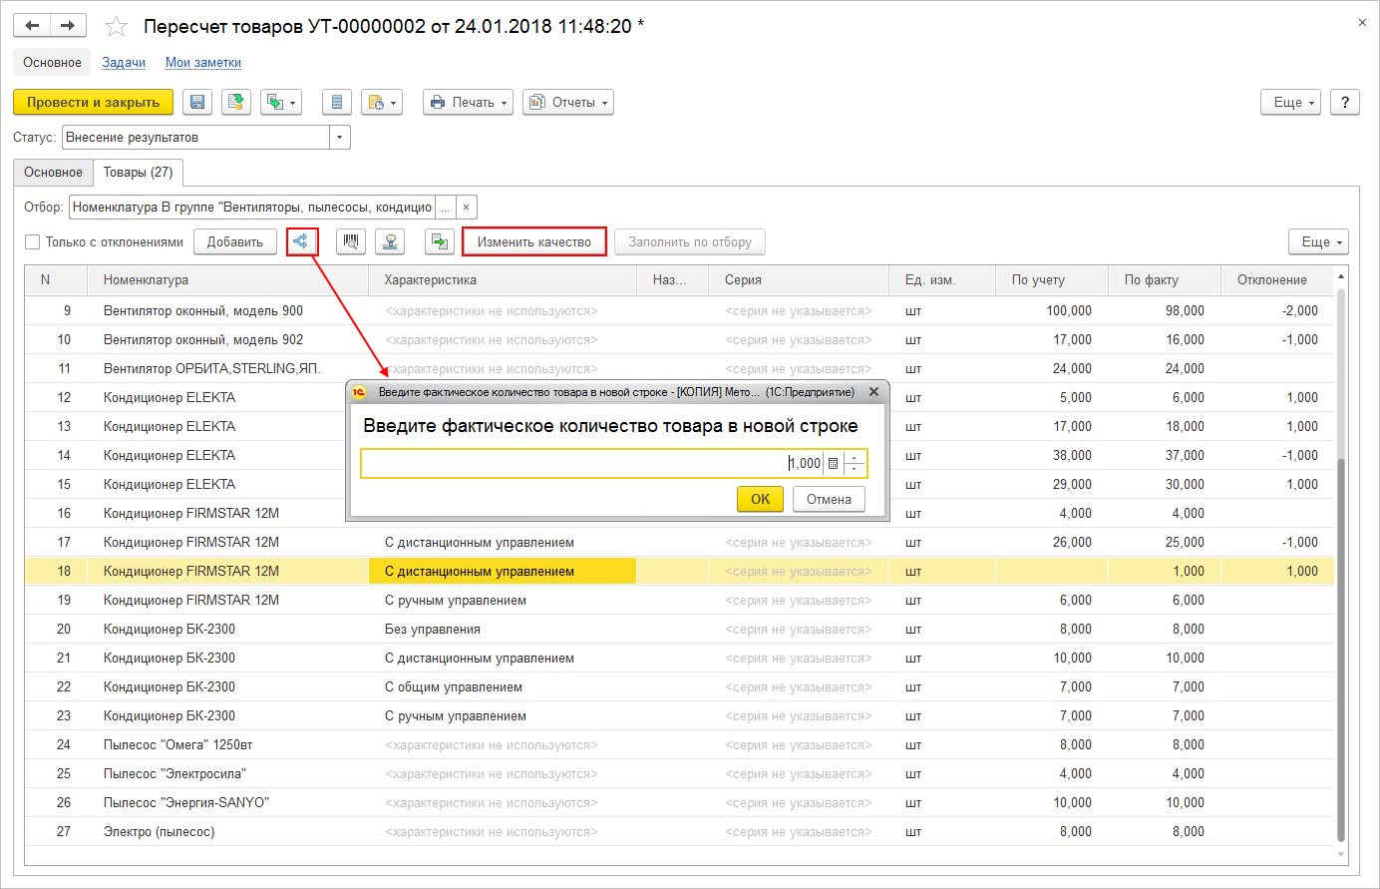Click the table scrollbar down arrow
Screen dimensions: 1380x889
coord(1341,855)
